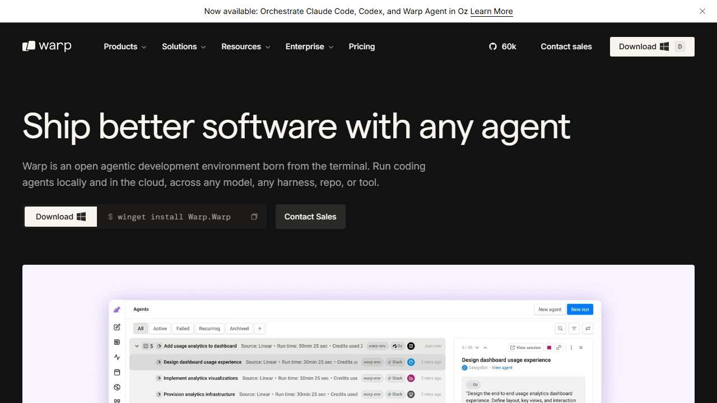Switch to the Active tab

coord(160,329)
